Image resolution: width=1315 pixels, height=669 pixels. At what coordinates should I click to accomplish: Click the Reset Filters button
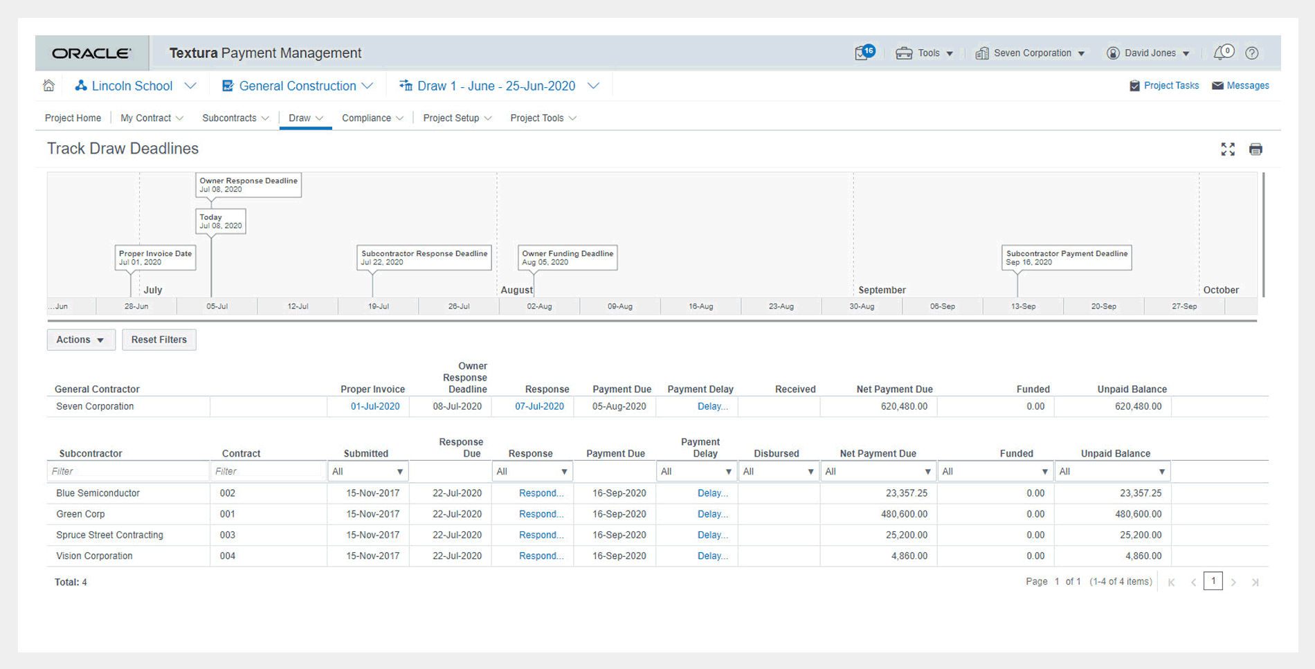[x=159, y=340]
